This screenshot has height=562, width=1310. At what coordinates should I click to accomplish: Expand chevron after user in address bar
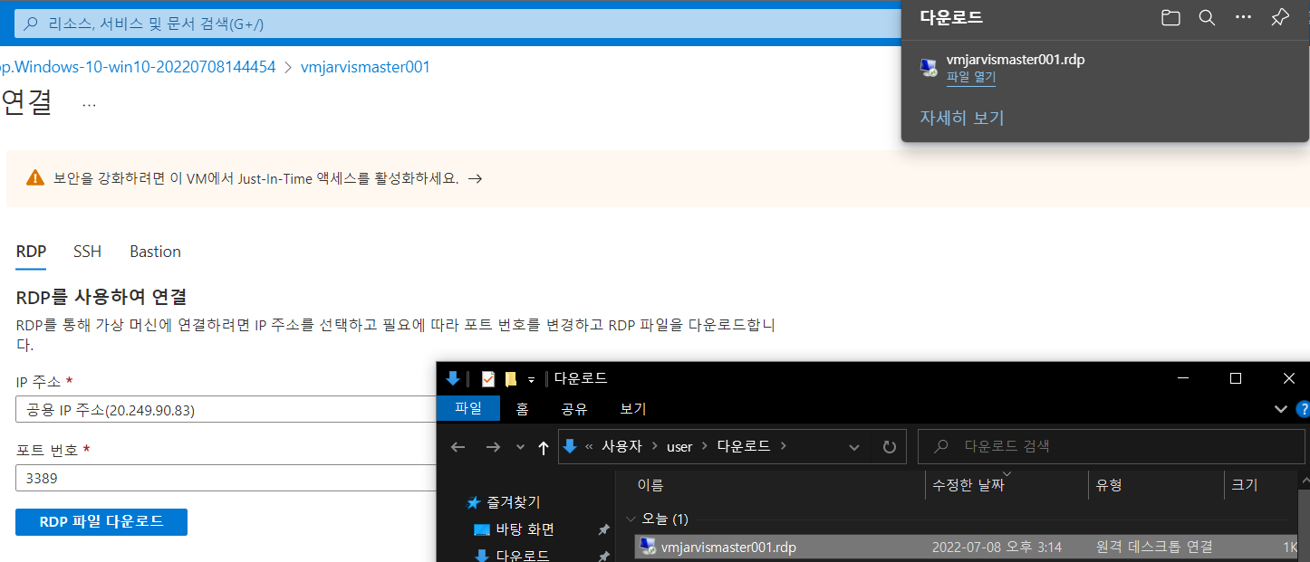tap(705, 446)
